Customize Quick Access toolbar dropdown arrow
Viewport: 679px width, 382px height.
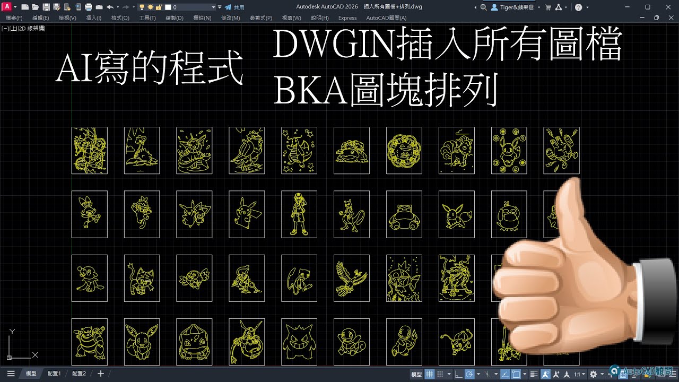click(x=220, y=7)
